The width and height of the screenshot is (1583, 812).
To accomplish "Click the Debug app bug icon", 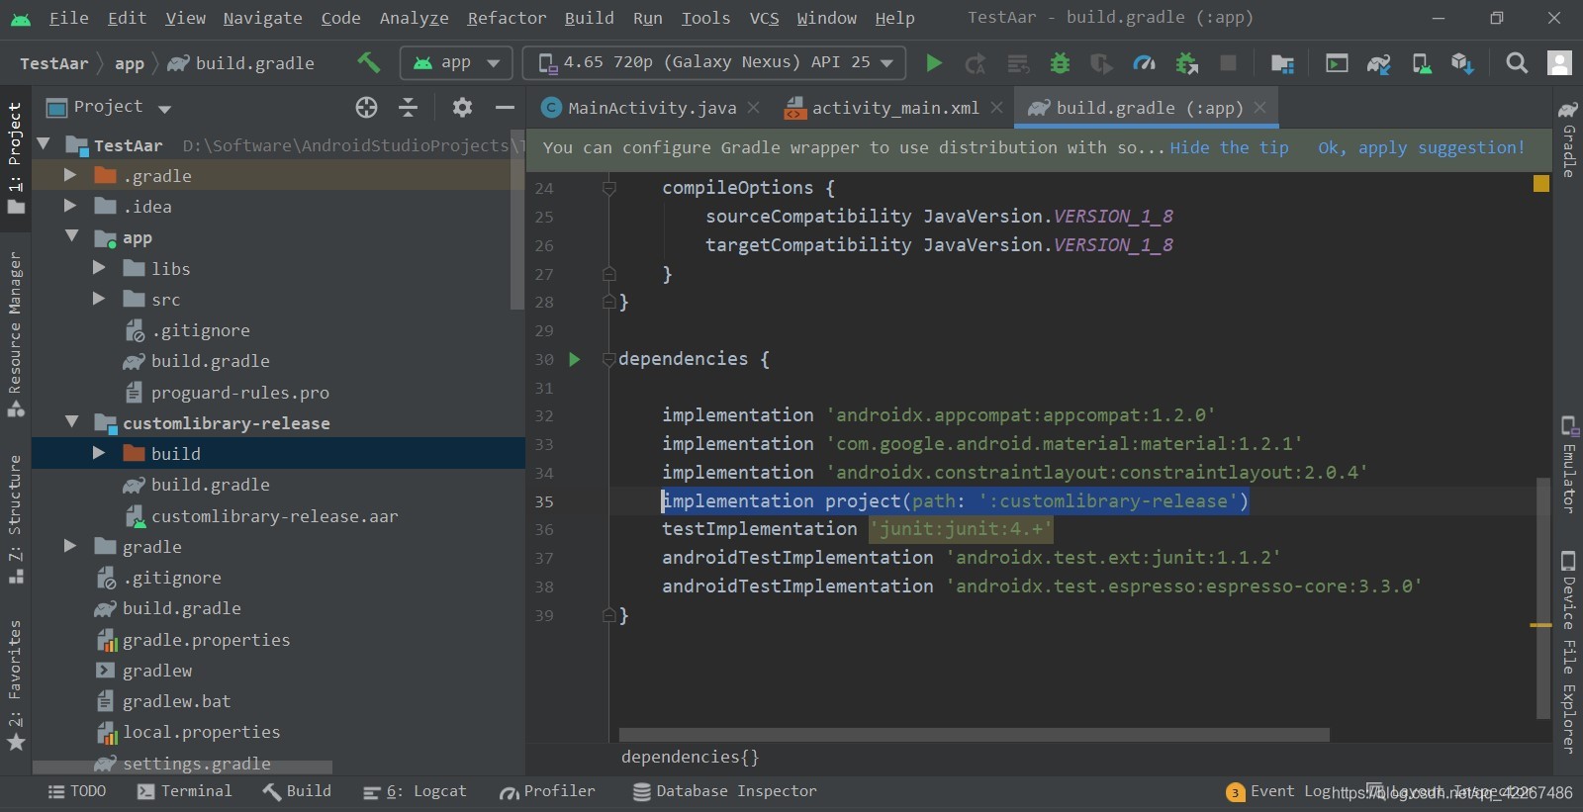I will (x=1060, y=63).
